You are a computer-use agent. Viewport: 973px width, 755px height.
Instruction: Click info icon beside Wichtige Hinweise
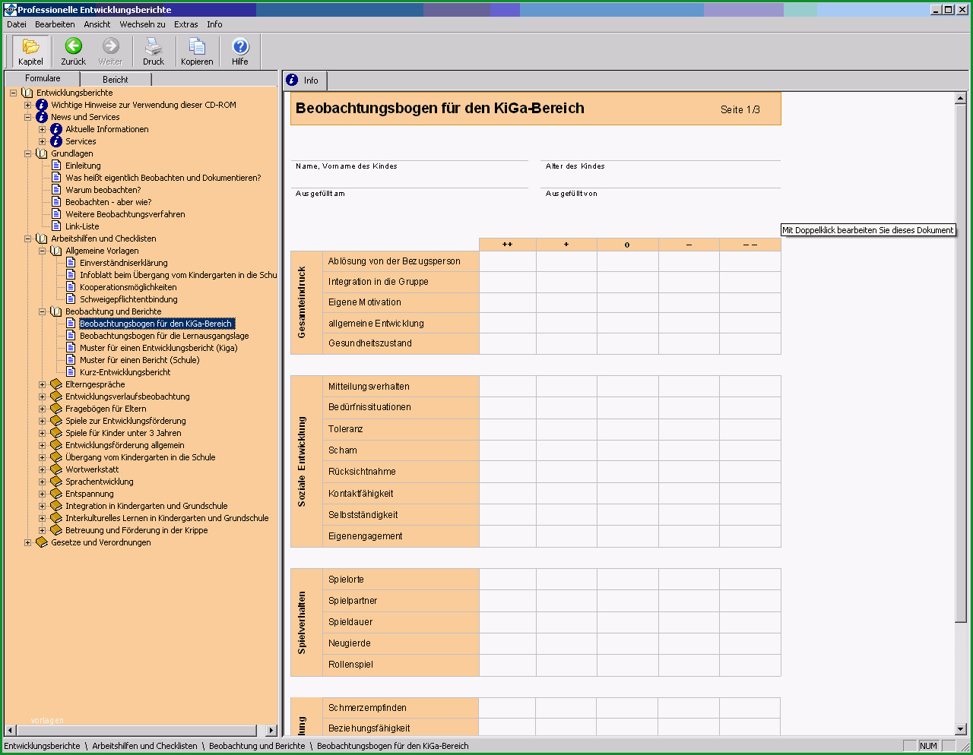(42, 105)
